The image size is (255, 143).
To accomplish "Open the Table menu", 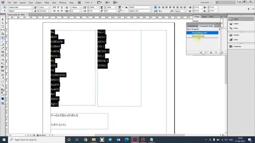I will (x=47, y=3).
